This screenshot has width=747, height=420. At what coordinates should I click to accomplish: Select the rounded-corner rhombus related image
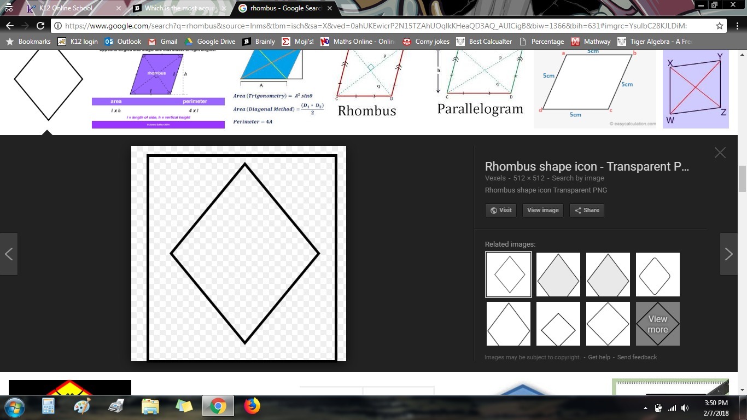[658, 275]
